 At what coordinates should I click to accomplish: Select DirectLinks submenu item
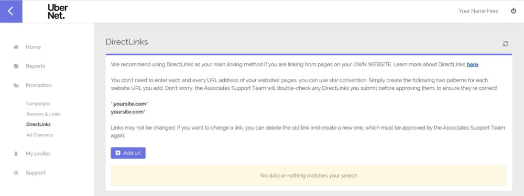pos(38,124)
